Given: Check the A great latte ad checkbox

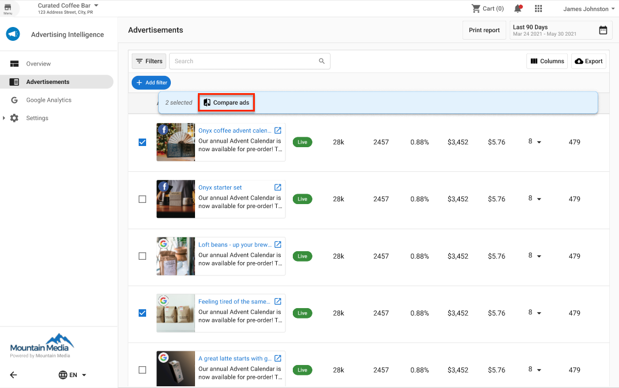Looking at the screenshot, I should [x=142, y=370].
